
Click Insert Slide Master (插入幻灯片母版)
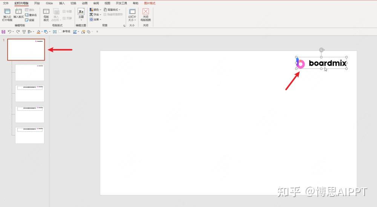pyautogui.click(x=7, y=15)
